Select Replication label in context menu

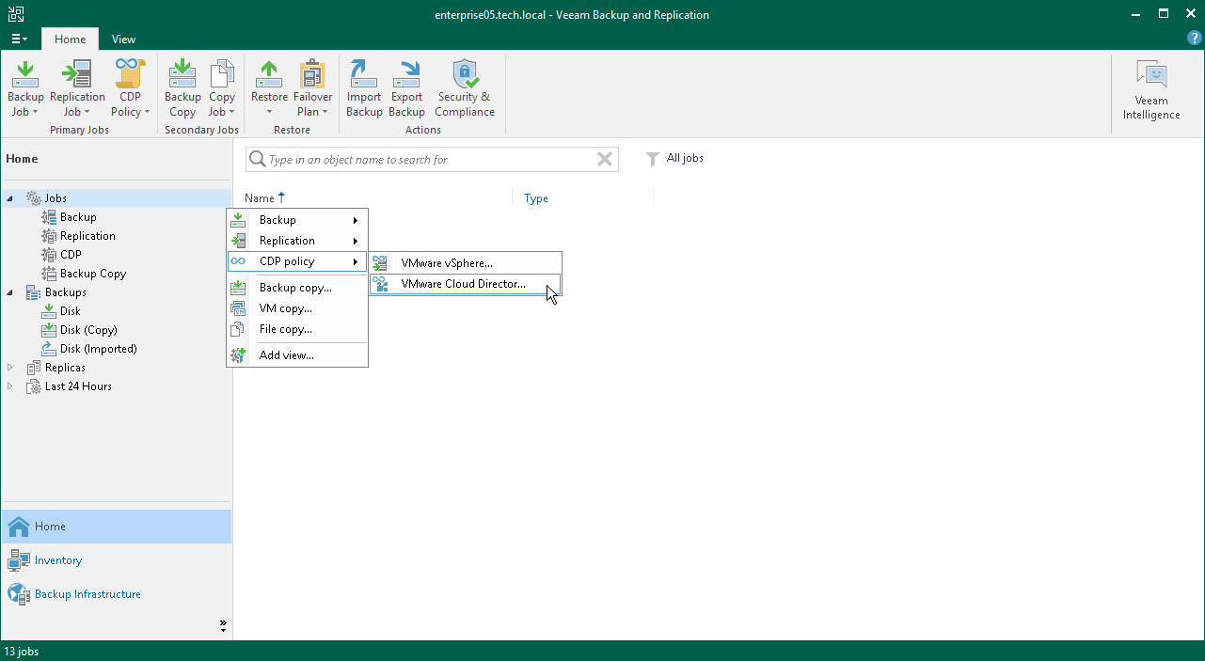pos(287,241)
